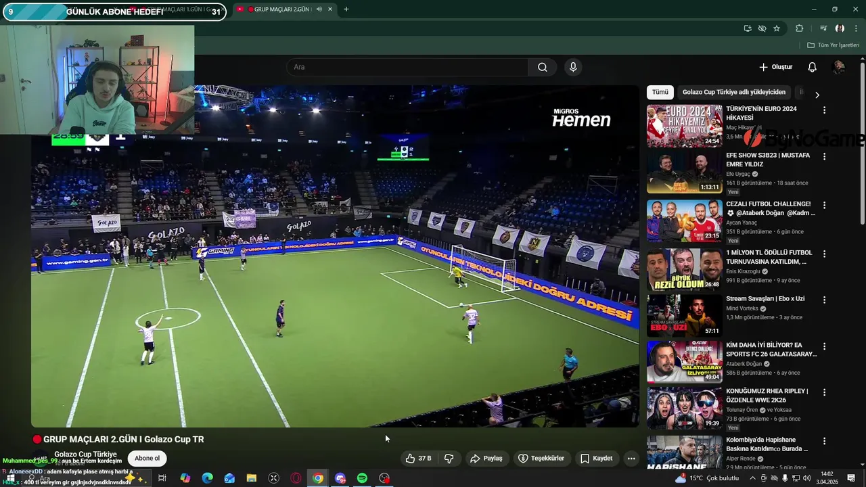Open Opera browser from the taskbar
866x487 pixels.
coord(296,478)
